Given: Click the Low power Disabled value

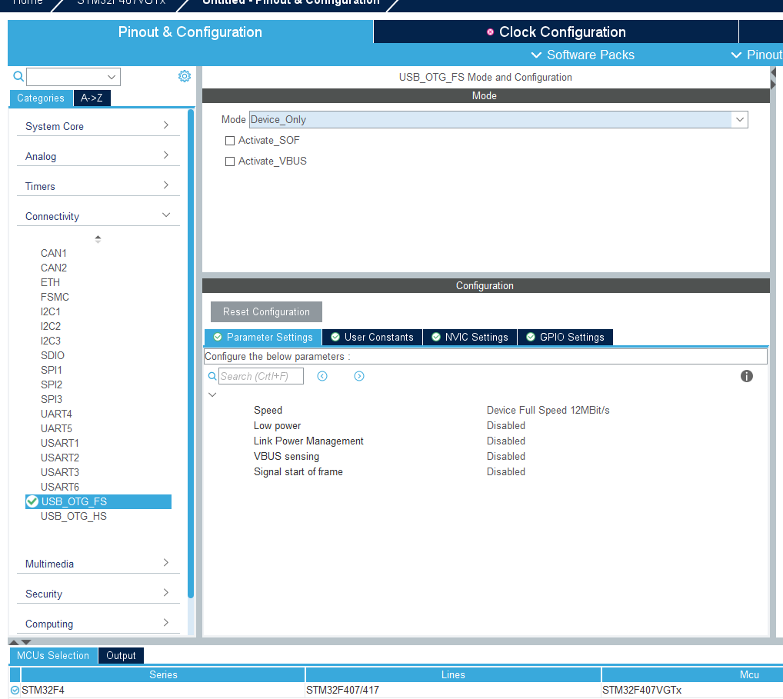Looking at the screenshot, I should tap(506, 425).
